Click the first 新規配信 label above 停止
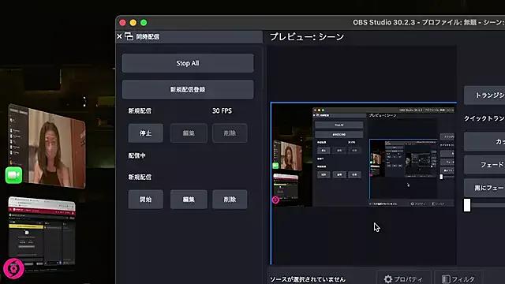505x284 pixels. (x=140, y=110)
